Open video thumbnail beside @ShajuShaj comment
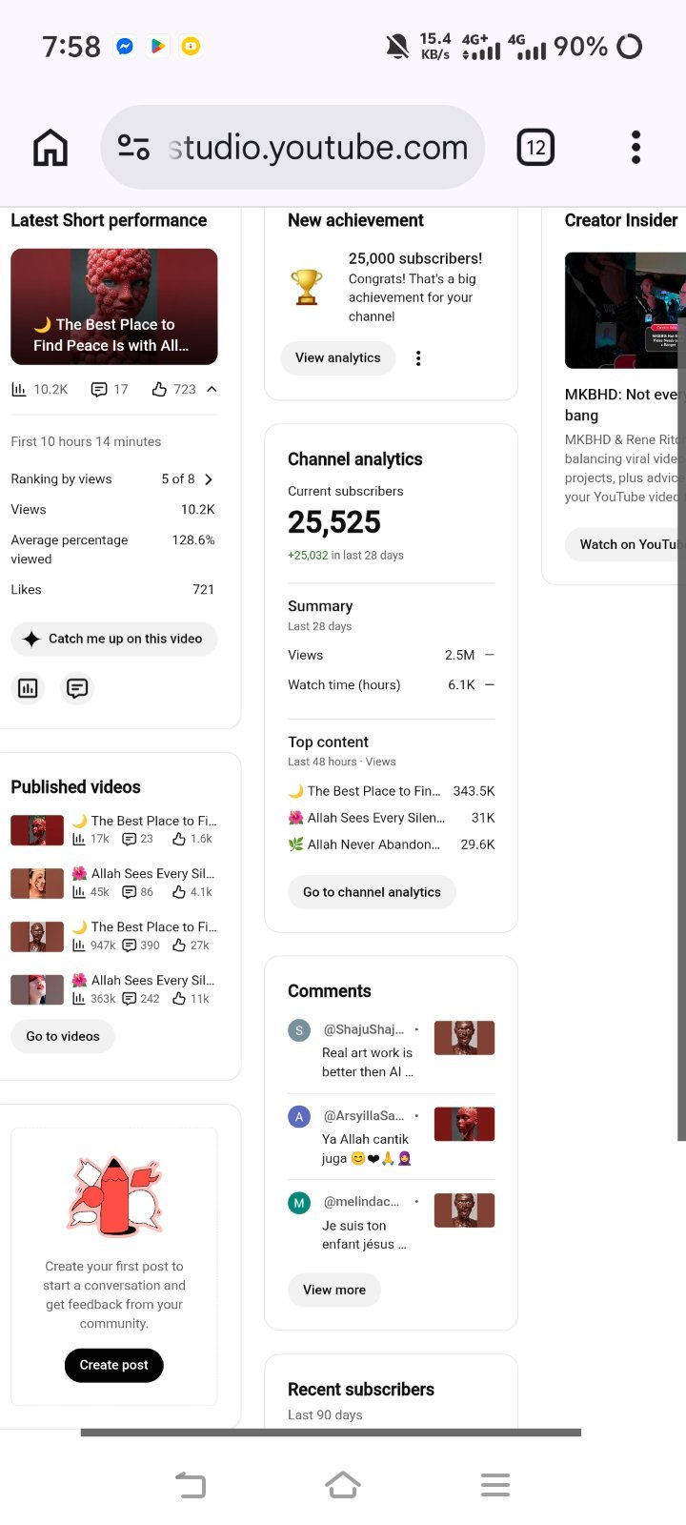Viewport: 686px width, 1525px height. tap(465, 1038)
